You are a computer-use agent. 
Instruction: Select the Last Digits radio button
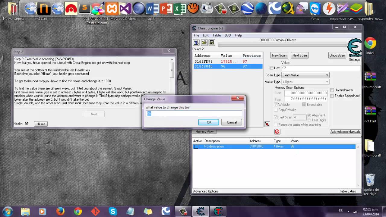[309, 120]
